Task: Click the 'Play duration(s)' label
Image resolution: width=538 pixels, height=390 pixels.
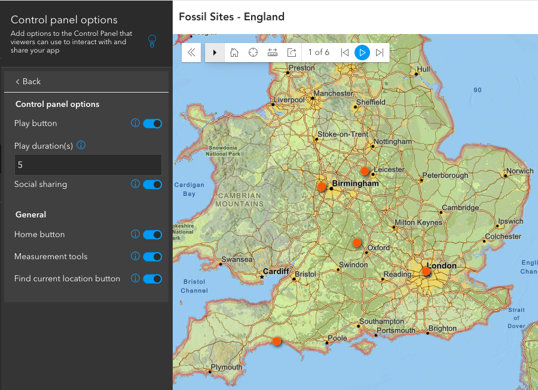Action: tap(44, 146)
